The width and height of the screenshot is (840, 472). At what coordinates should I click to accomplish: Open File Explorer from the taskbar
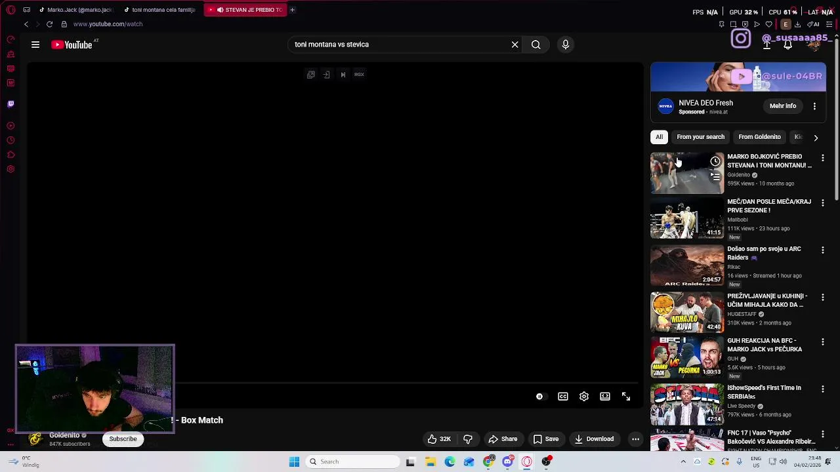coord(430,462)
